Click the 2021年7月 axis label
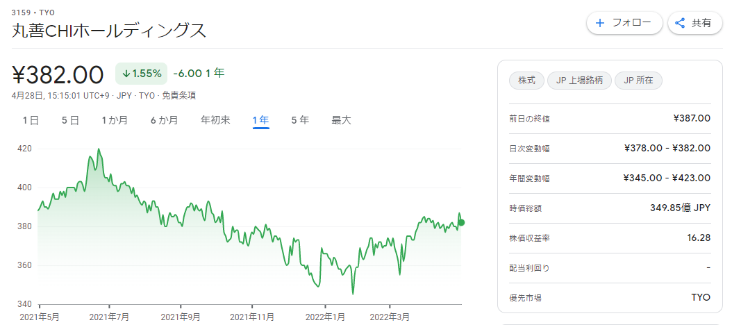Image resolution: width=732 pixels, height=325 pixels. pos(109,317)
